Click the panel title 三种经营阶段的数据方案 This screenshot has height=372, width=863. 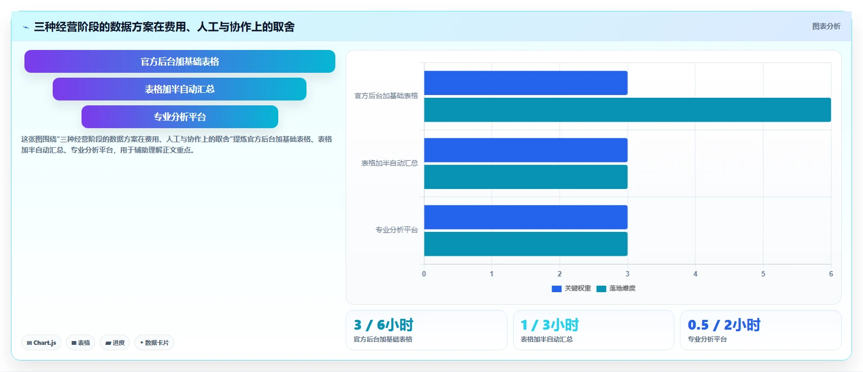tap(164, 27)
